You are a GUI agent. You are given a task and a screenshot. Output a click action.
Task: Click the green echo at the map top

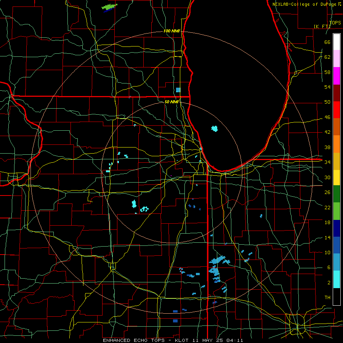(x=109, y=7)
